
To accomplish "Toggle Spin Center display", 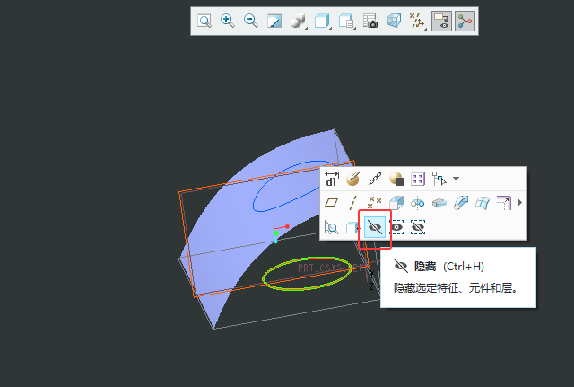I will click(x=465, y=21).
